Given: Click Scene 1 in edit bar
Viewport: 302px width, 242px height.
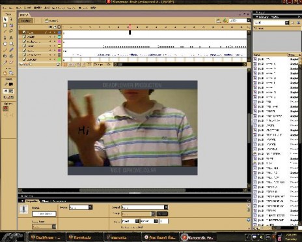Looking at the screenshot, I should tap(51, 21).
